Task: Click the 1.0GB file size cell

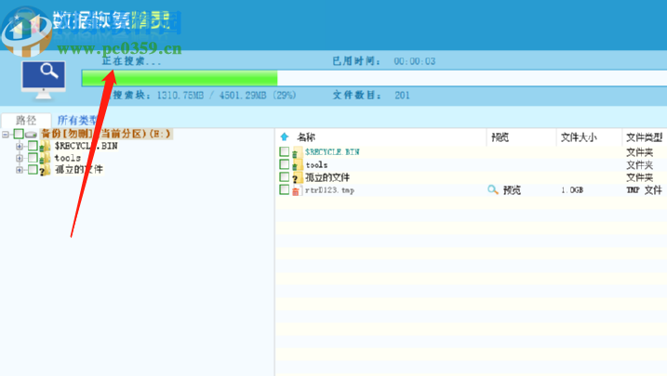Action: tap(572, 190)
